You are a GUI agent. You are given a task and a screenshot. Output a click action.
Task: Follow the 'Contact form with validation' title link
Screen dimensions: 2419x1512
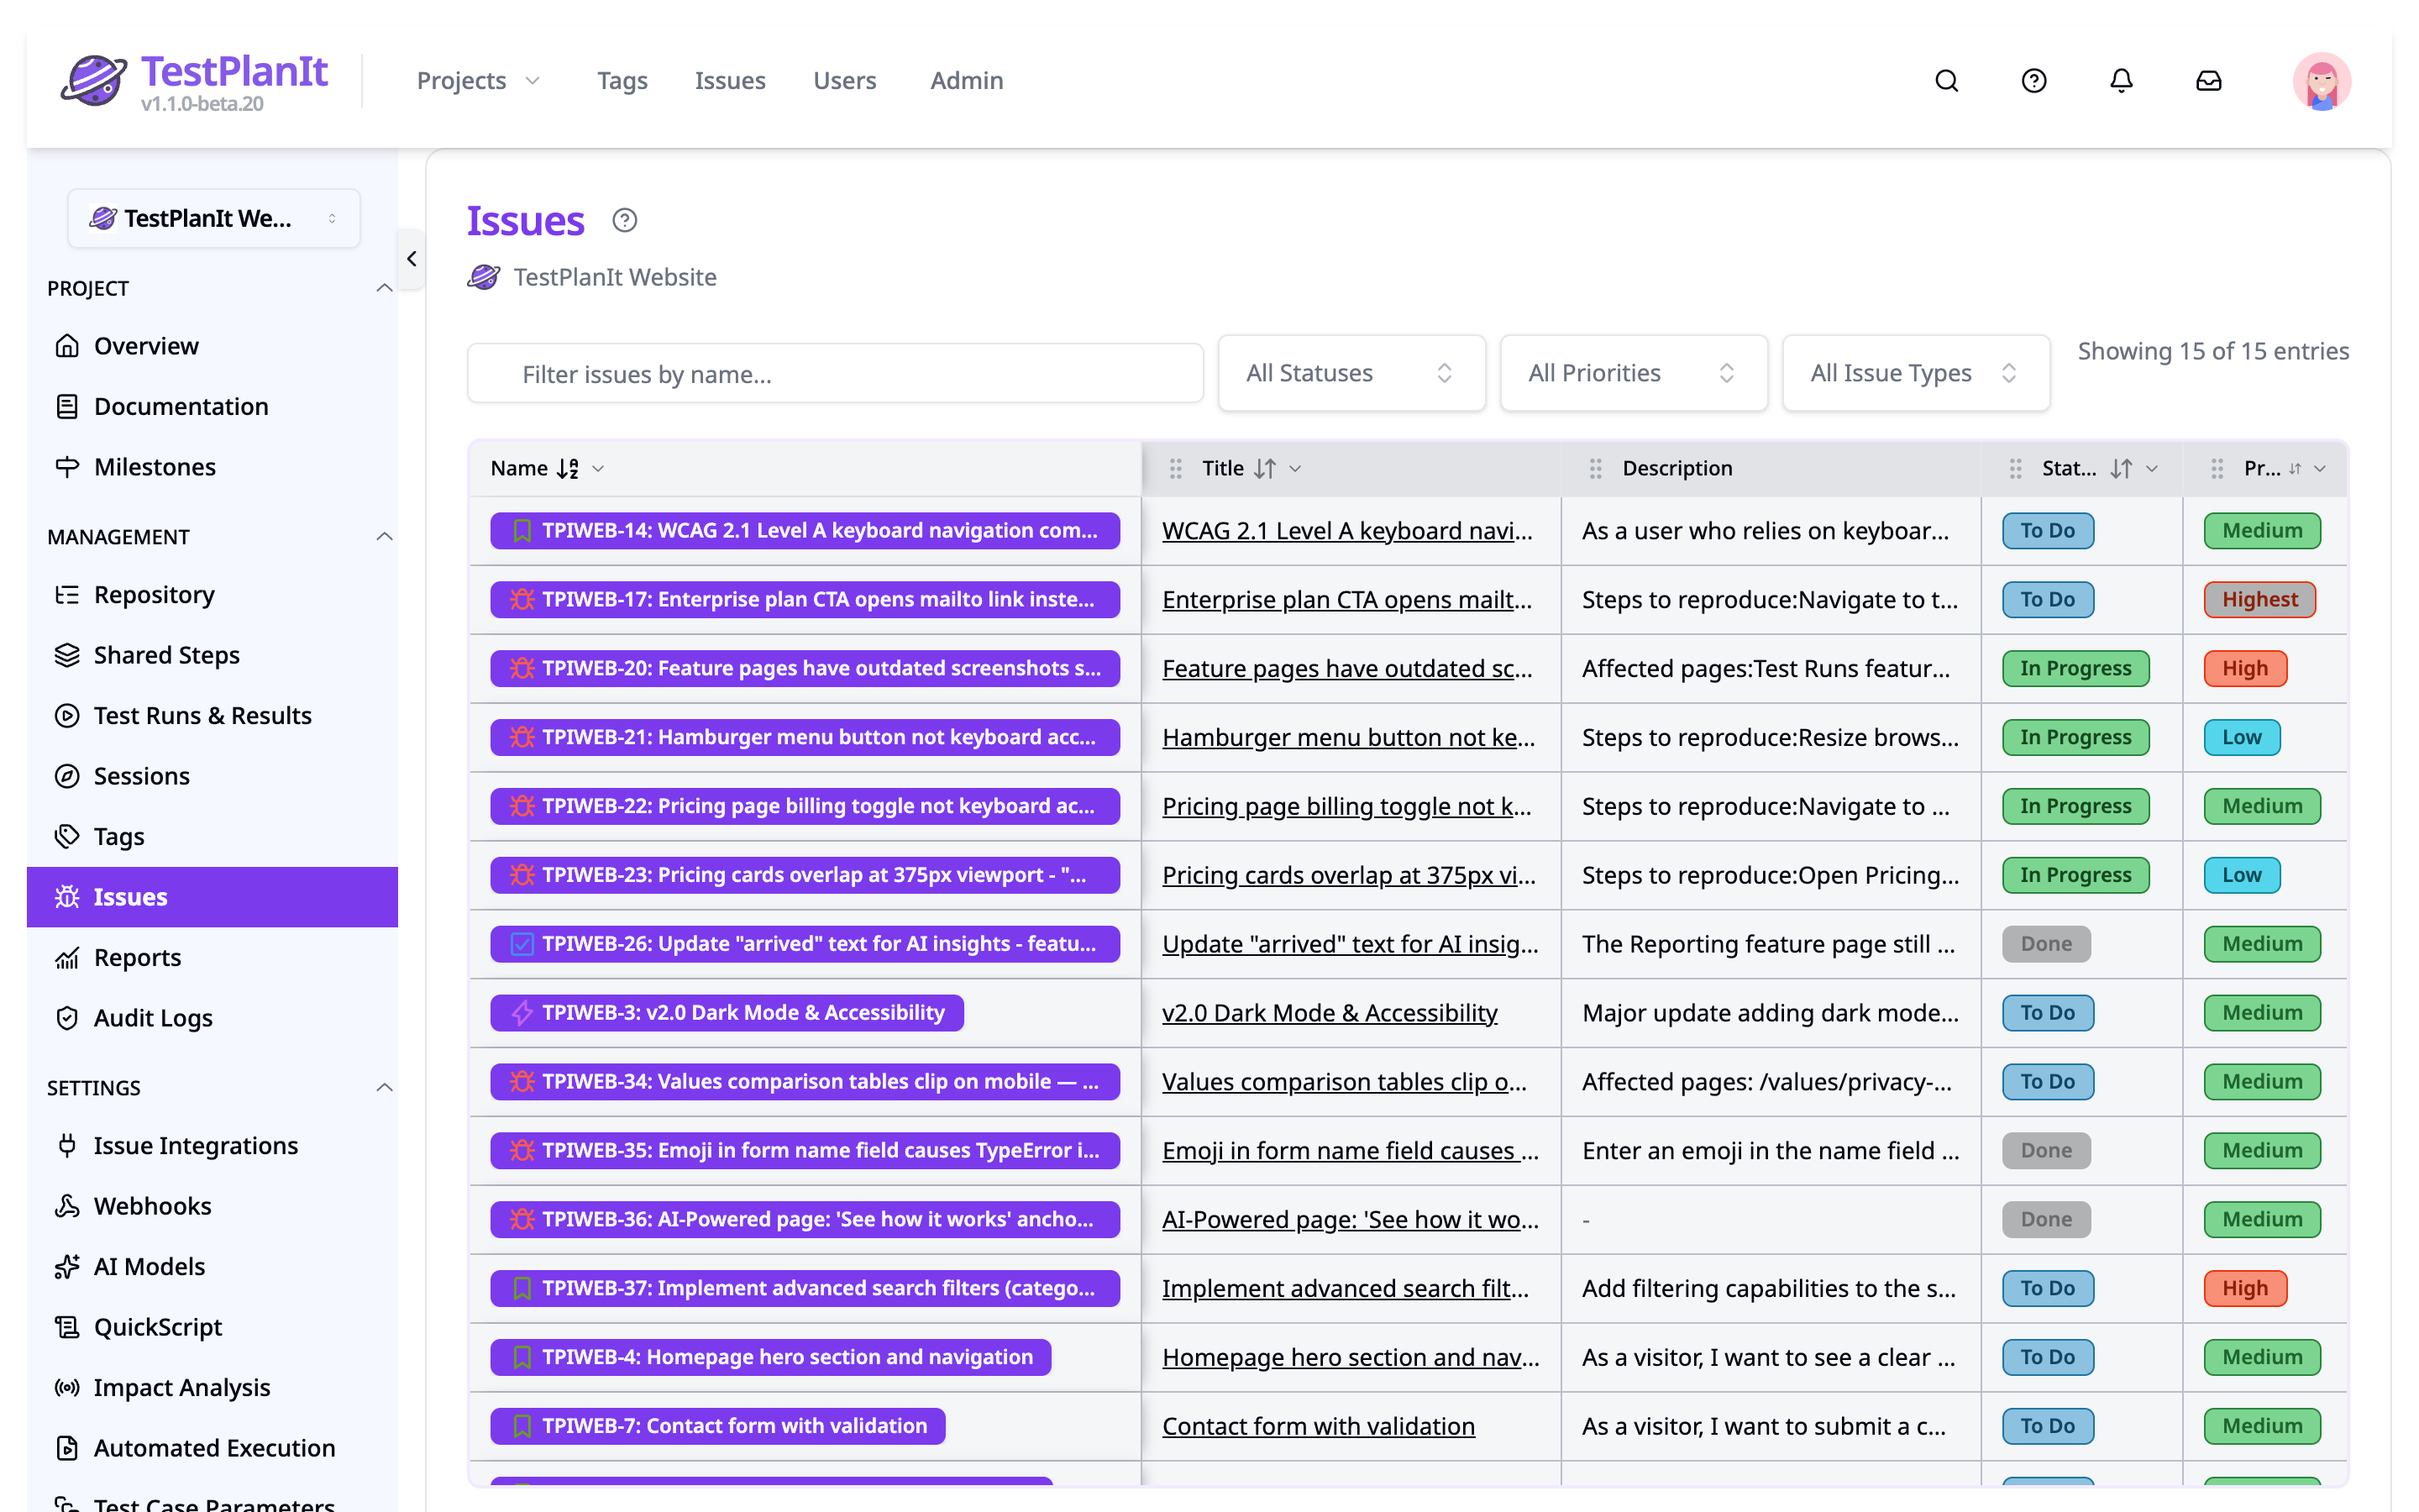click(1319, 1426)
